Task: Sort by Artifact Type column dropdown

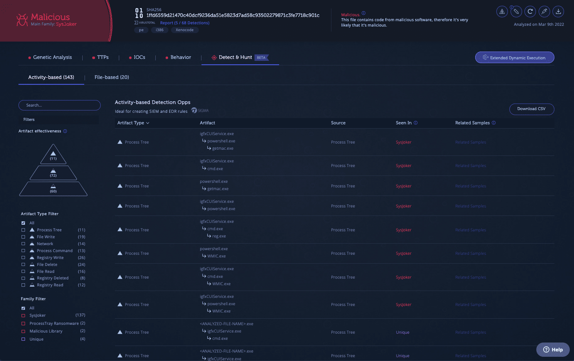Action: coord(133,123)
